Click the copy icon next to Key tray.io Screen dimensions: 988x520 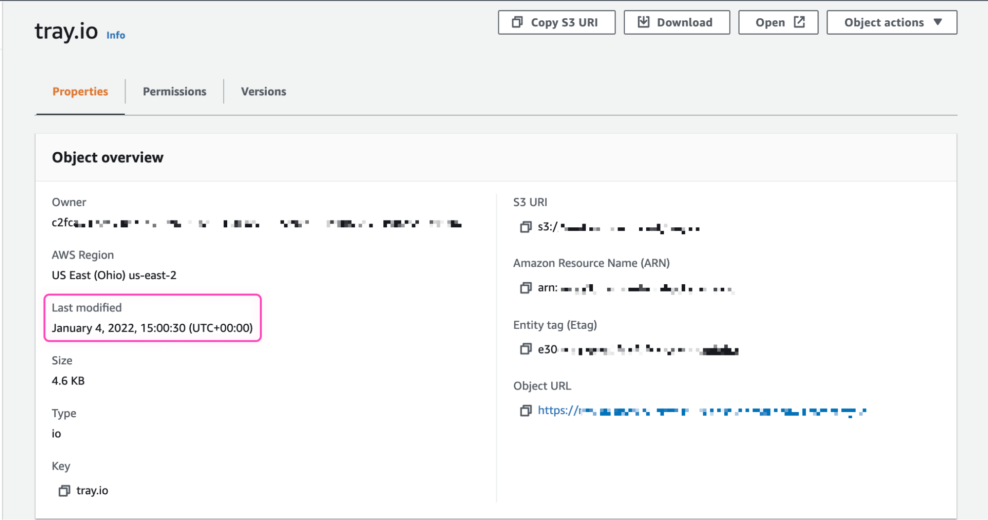(64, 491)
